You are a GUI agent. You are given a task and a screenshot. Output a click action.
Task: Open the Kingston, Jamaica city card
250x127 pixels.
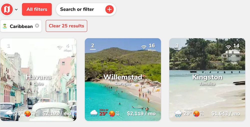click(207, 79)
